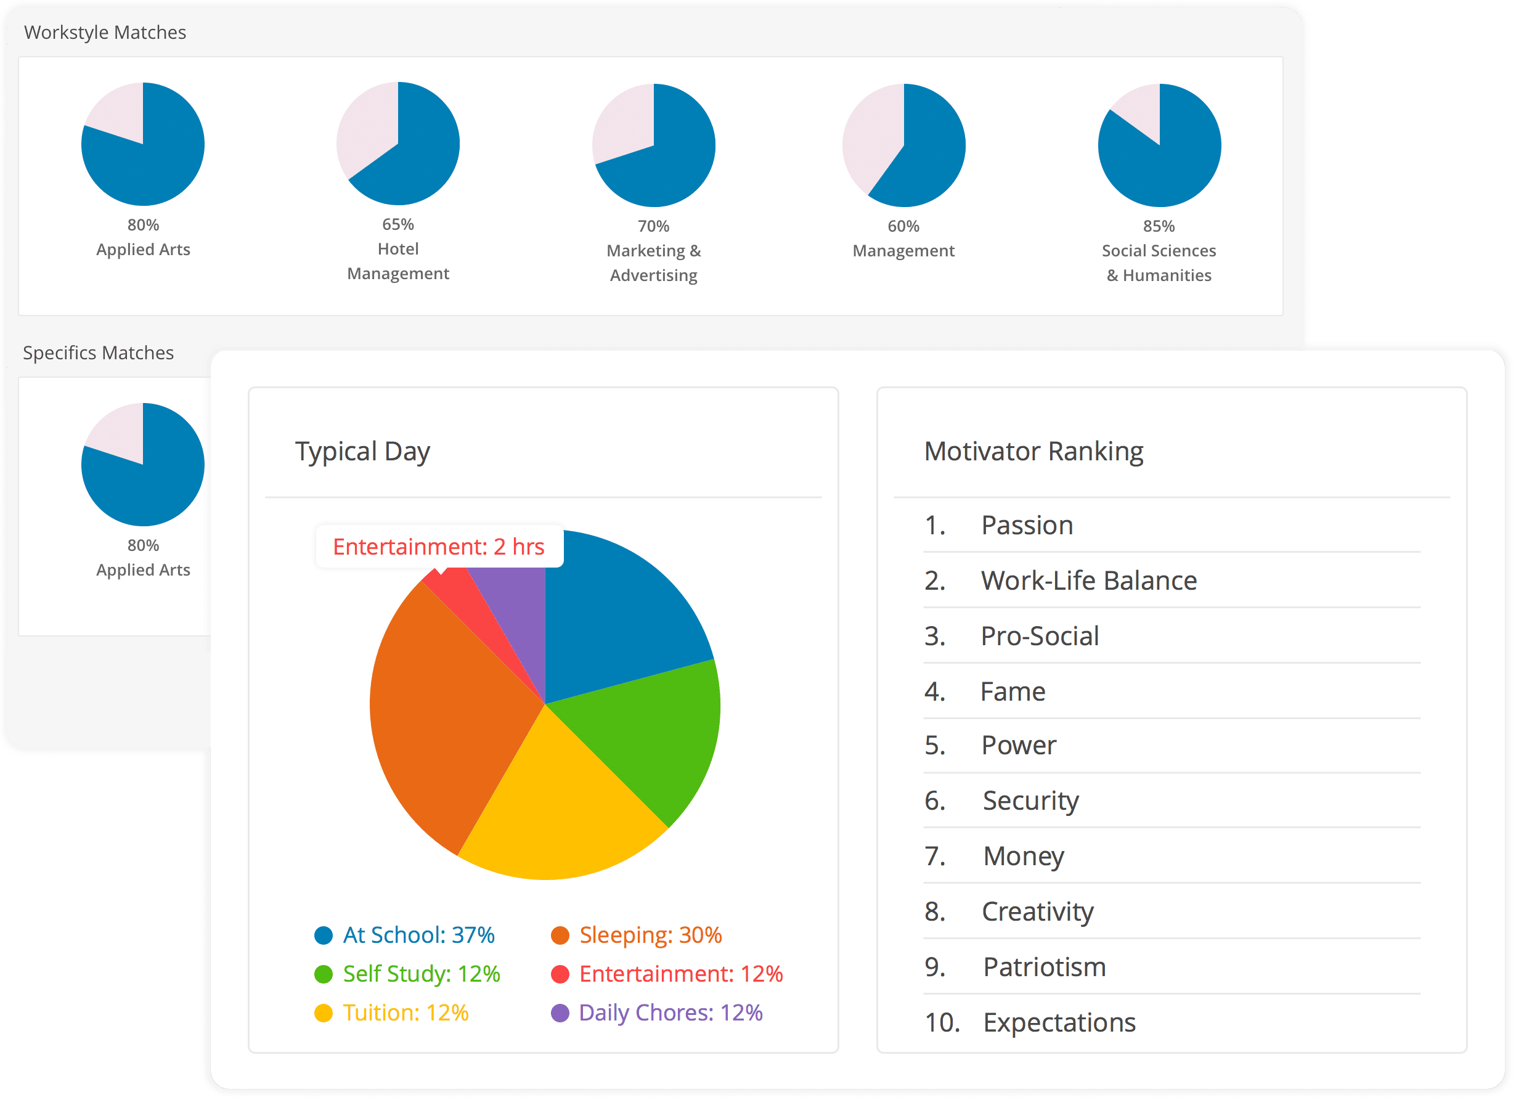Click the 60% Management pie chart

903,145
